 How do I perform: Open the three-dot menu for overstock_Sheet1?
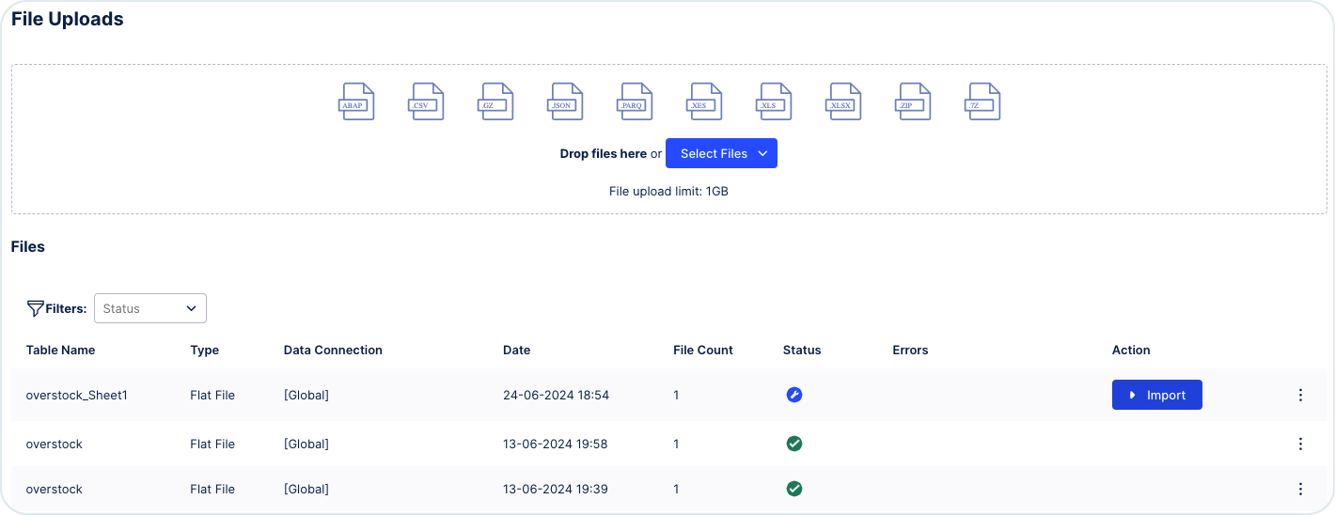(1300, 396)
